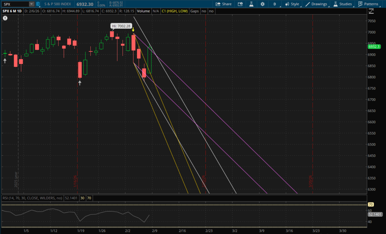The height and width of the screenshot is (234, 386).
Task: Expand the SPX symbol dropdown arrow
Action: tap(31, 4)
